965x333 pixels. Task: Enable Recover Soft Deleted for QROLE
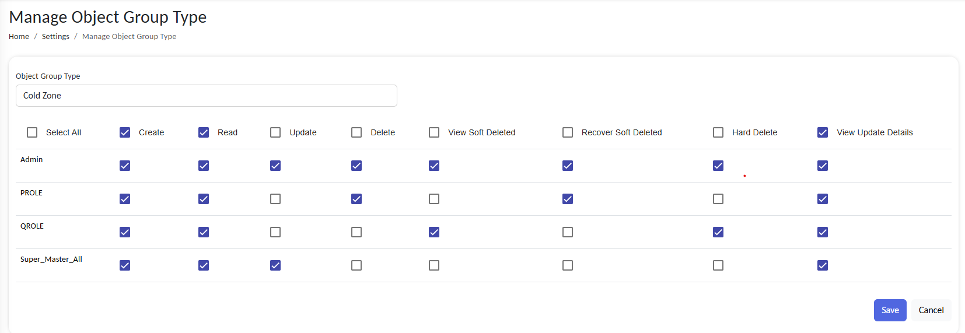click(568, 232)
